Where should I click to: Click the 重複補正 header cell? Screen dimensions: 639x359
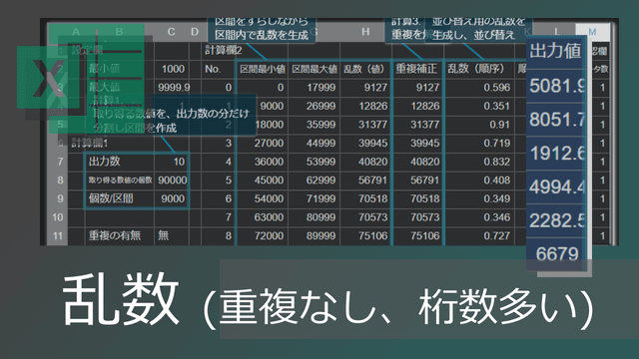[417, 69]
